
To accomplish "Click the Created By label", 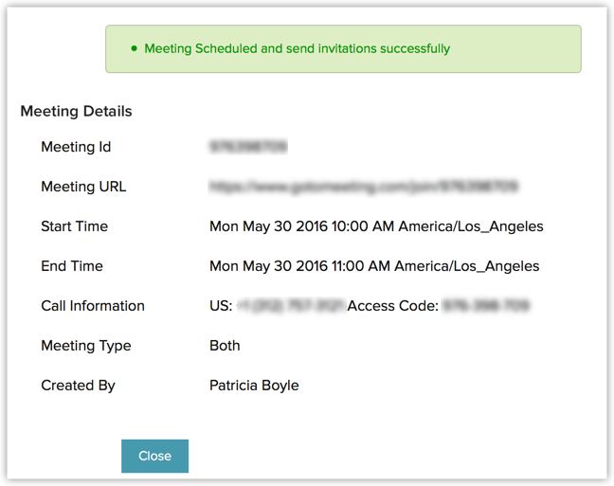I will click(78, 386).
